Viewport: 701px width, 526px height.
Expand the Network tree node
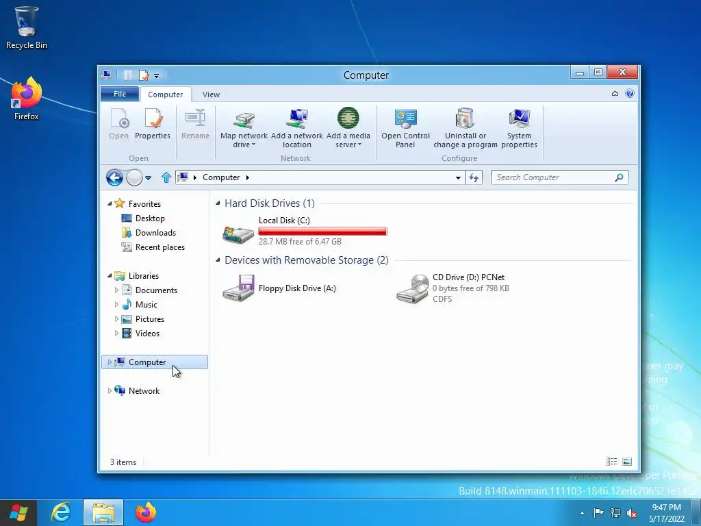(110, 391)
